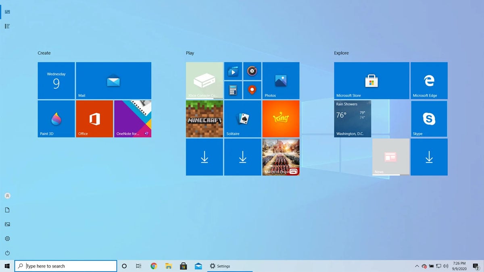Open the signed-in user account menu
Image resolution: width=484 pixels, height=272 pixels.
(x=7, y=195)
